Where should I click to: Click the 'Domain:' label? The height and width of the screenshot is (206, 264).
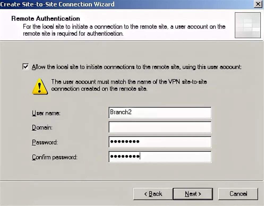pyautogui.click(x=42, y=128)
